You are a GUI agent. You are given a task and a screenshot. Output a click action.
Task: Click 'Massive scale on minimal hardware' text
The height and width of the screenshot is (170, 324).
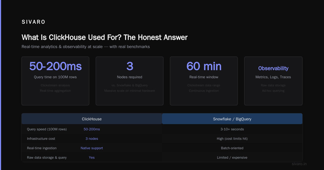click(130, 91)
